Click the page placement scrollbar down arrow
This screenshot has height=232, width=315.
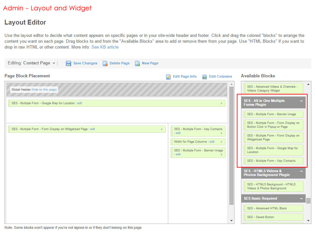231,221
